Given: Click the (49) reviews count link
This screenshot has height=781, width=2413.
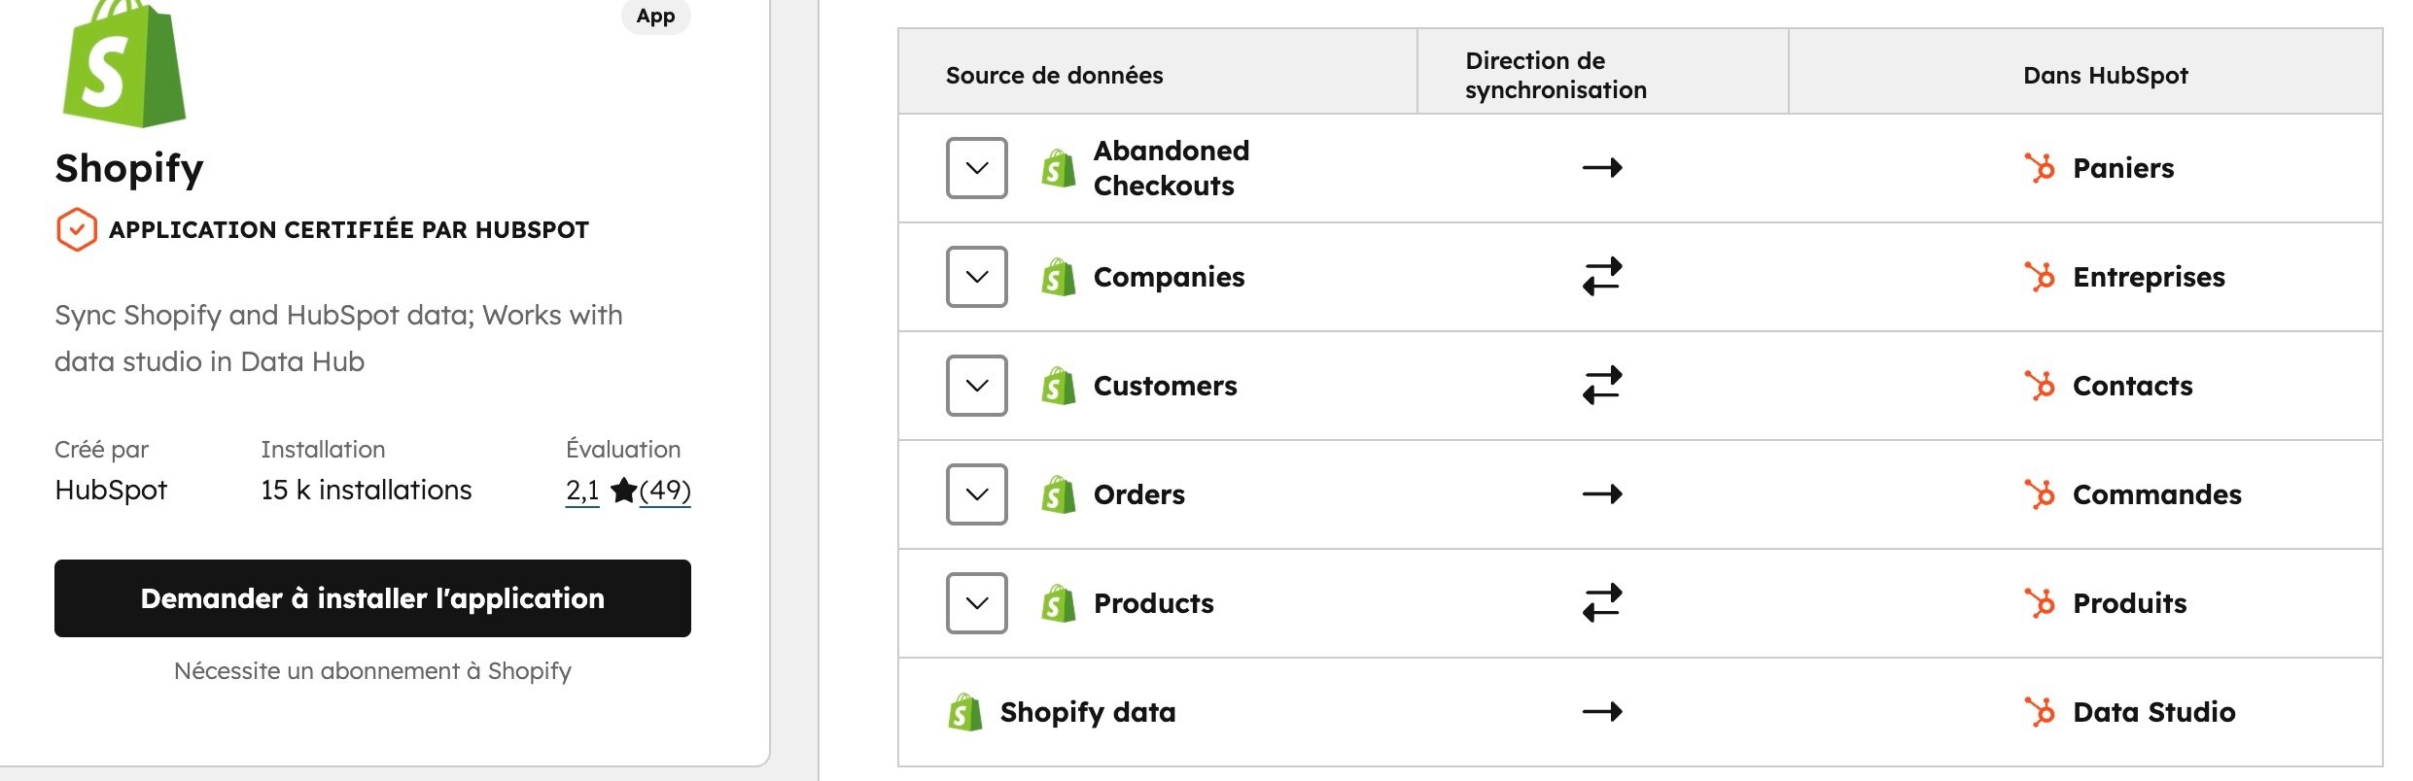Looking at the screenshot, I should (x=667, y=490).
